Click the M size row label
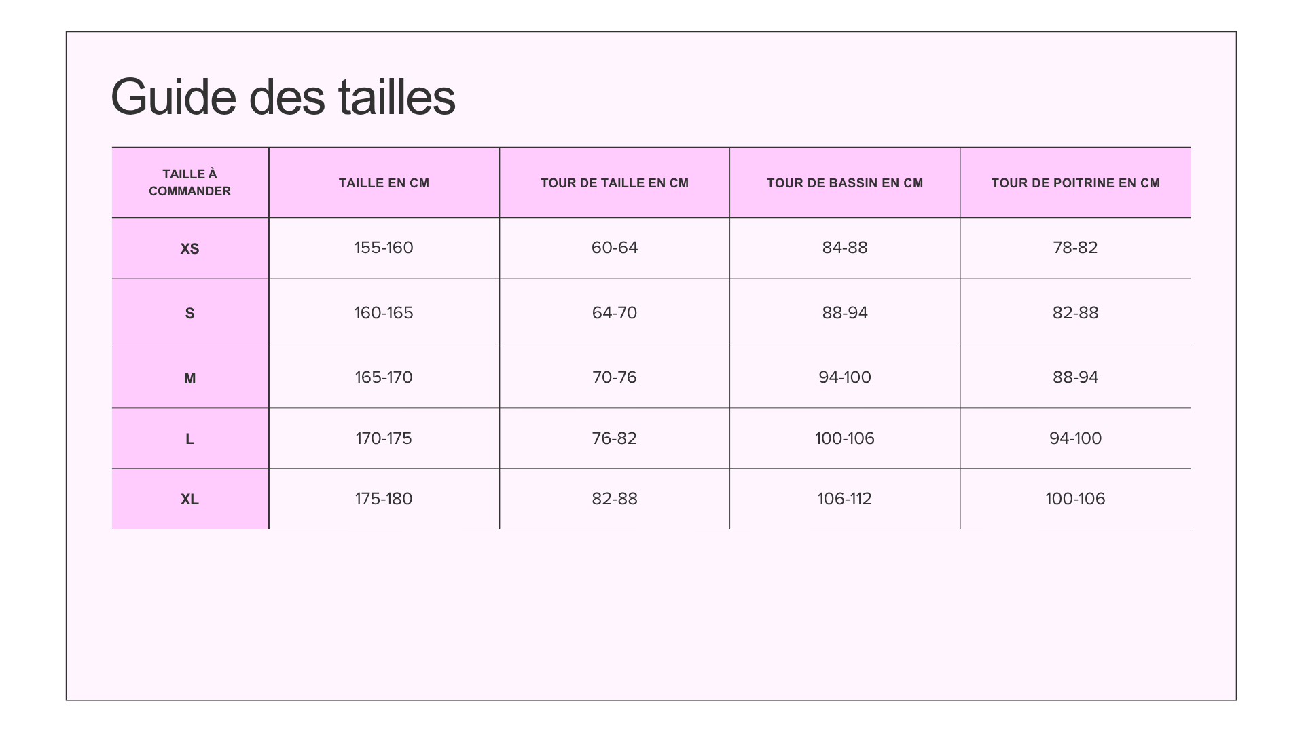This screenshot has height=733, width=1304. (x=189, y=378)
